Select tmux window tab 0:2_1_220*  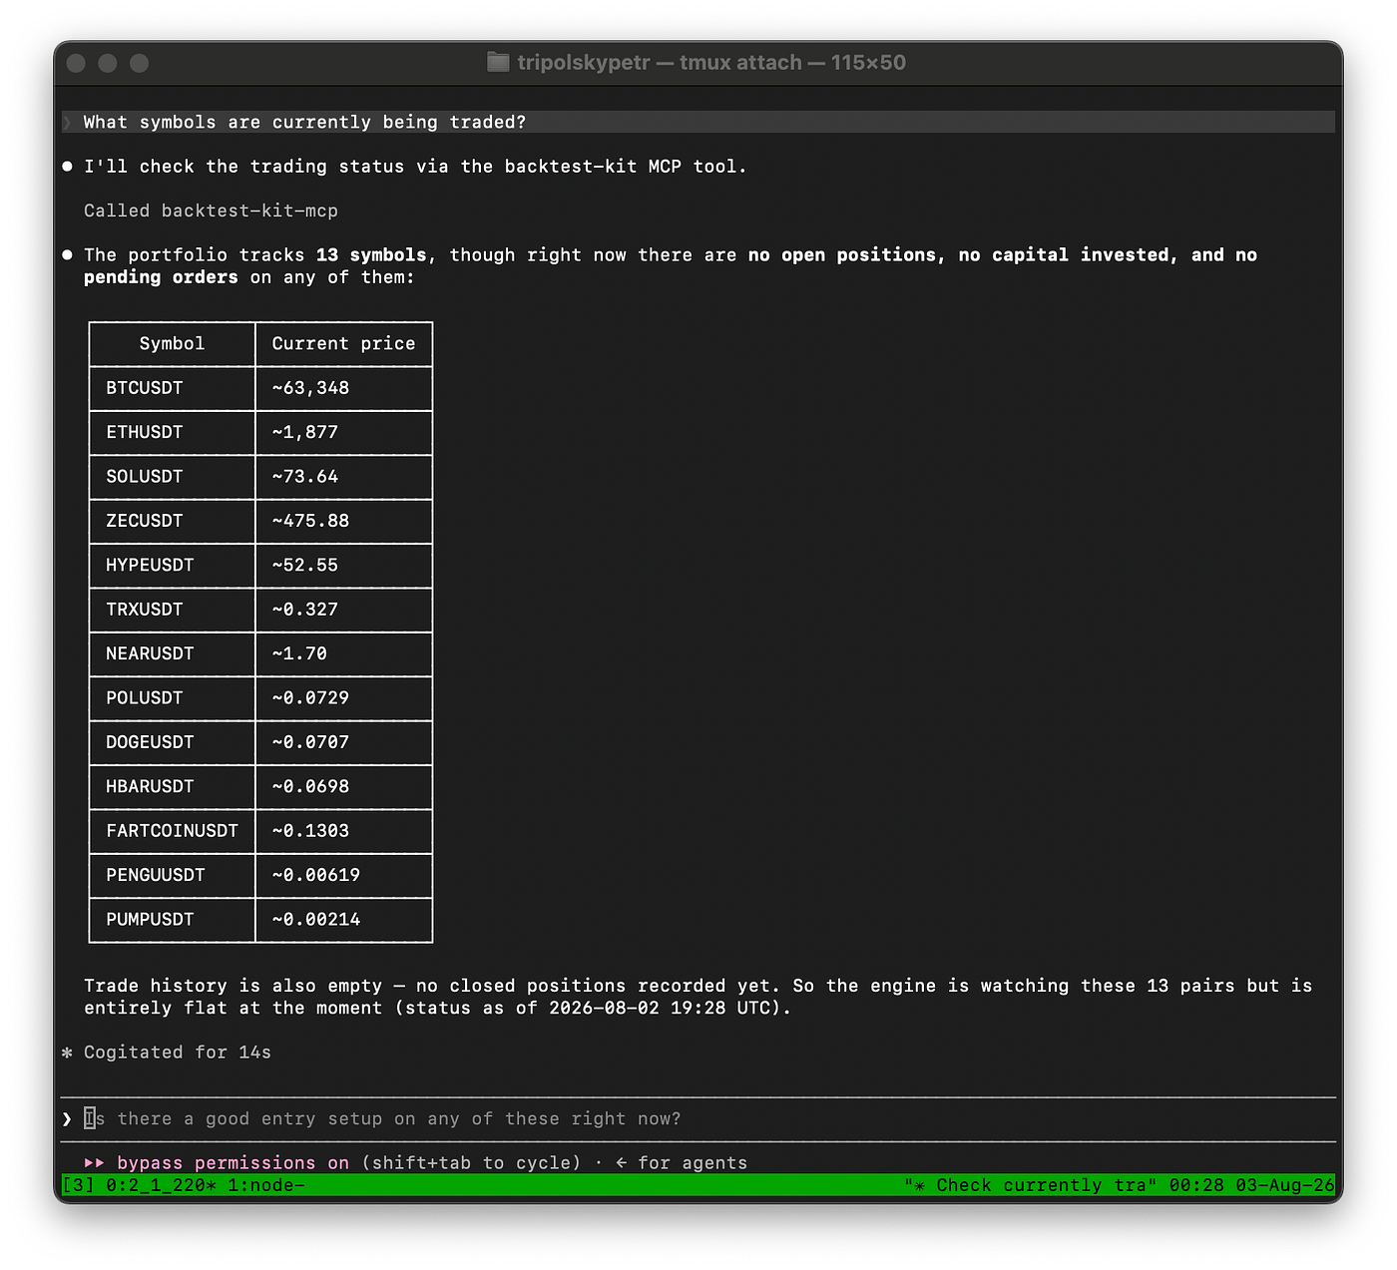pos(161,1185)
